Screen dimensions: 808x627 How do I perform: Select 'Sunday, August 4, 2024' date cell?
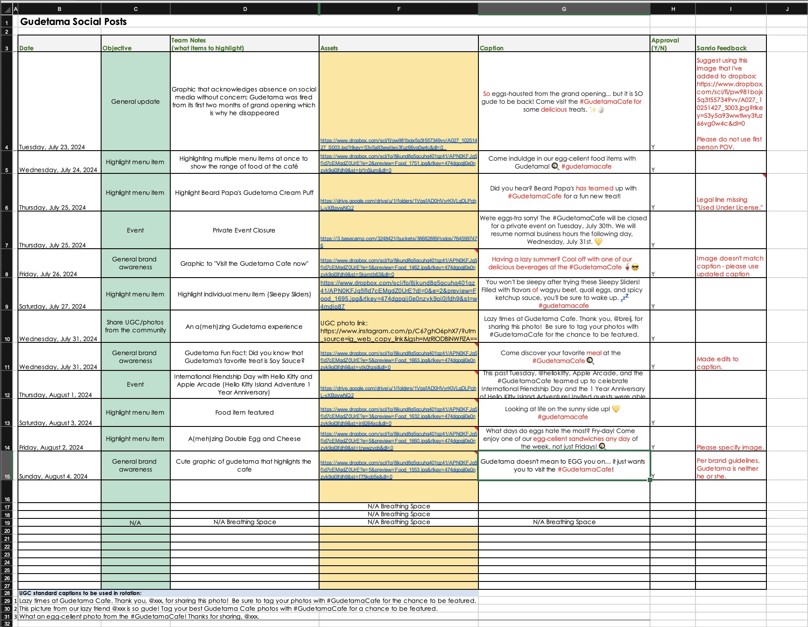tap(60, 466)
